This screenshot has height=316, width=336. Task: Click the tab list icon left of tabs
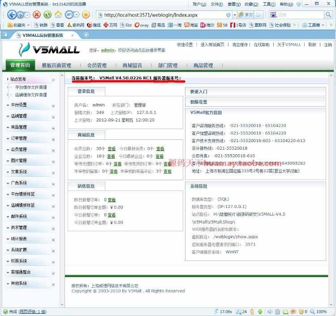tap(4, 35)
